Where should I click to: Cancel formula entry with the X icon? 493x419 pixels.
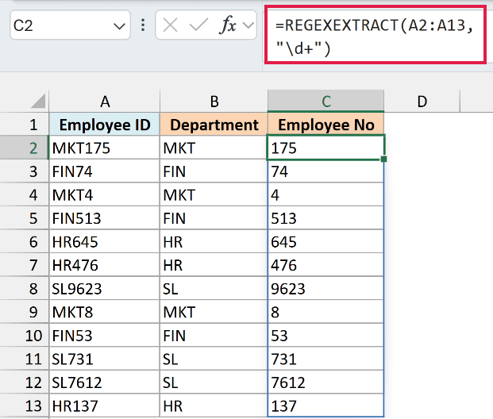pos(171,25)
